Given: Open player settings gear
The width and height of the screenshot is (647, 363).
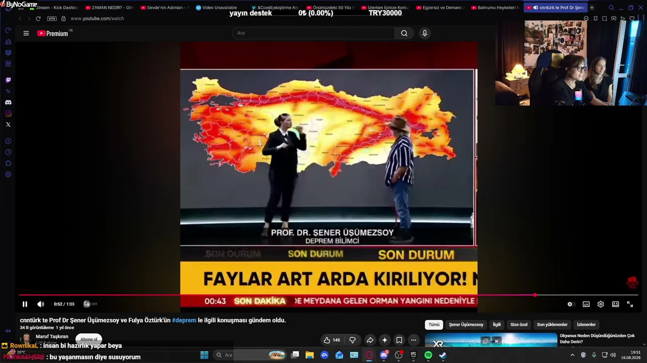Looking at the screenshot, I should 600,304.
